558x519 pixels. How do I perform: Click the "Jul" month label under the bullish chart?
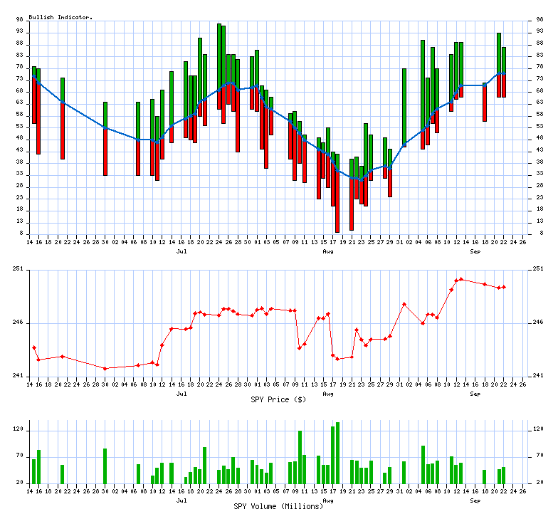click(182, 251)
